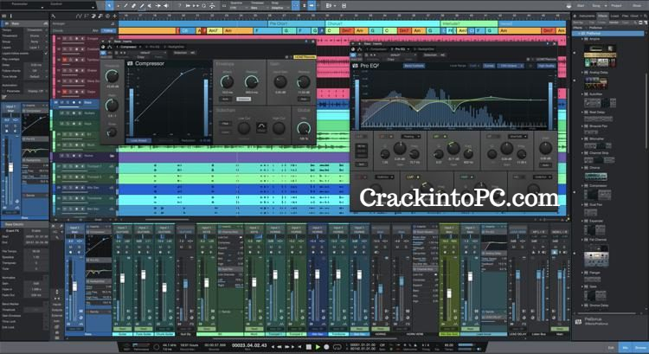Screen dimensions: 649x354
Task: Switch to the Loops browser tab
Action: click(615, 16)
